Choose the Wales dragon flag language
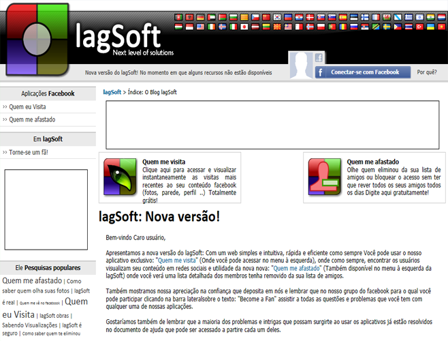This screenshot has width=448, height=341. click(x=387, y=16)
